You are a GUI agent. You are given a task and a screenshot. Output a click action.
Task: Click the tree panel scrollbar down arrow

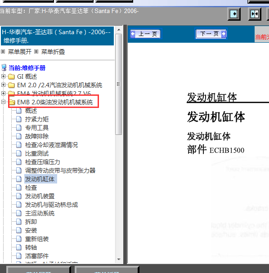pos(119,260)
